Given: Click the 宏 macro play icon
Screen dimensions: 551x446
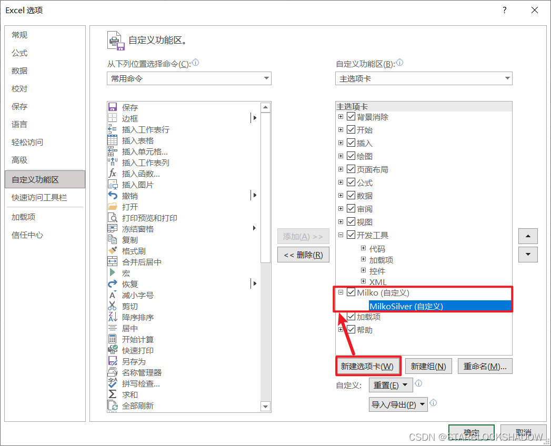Looking at the screenshot, I should tap(113, 273).
